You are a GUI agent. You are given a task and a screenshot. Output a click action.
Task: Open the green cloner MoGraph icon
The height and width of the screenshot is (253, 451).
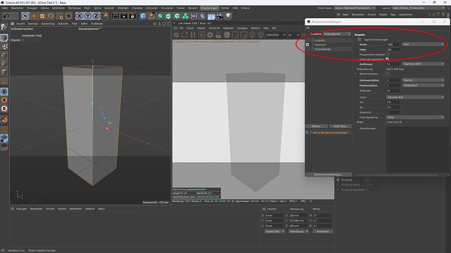click(186, 16)
